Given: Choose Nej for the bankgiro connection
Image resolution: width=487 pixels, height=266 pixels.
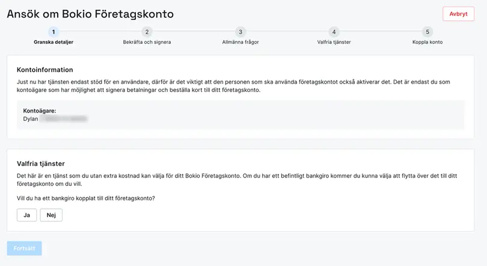Looking at the screenshot, I should coord(51,215).
